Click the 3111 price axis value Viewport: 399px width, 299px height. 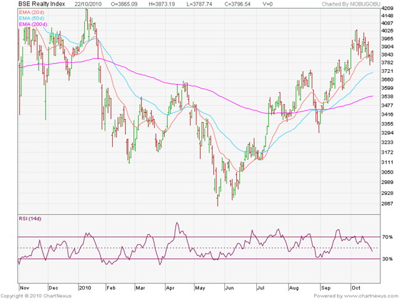point(388,162)
